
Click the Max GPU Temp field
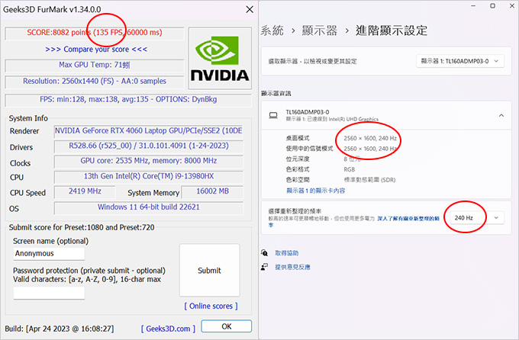(x=95, y=65)
